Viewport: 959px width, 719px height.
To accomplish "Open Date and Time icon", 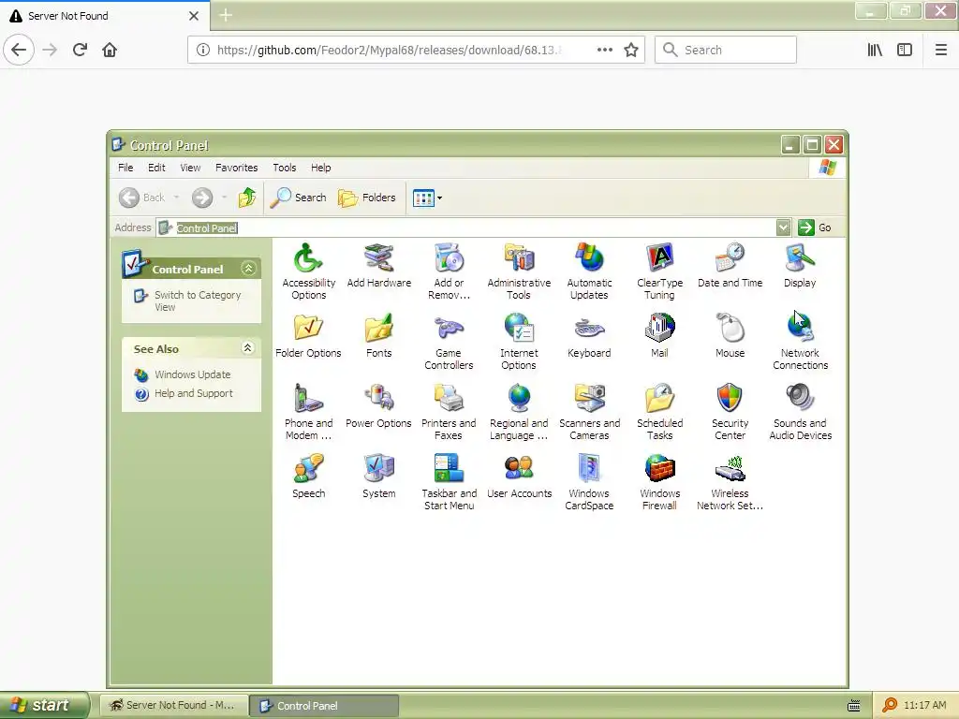I will point(730,266).
